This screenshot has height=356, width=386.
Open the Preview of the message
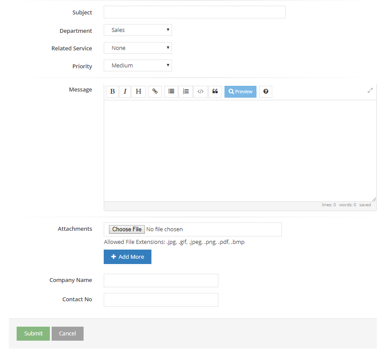coord(240,92)
